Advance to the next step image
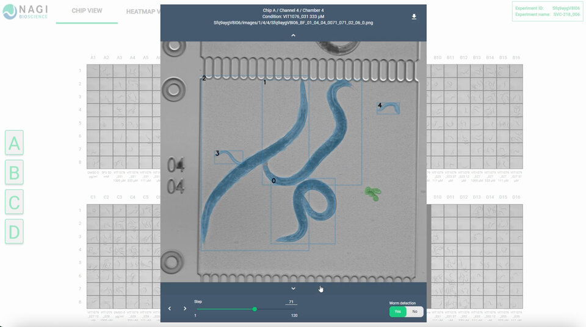This screenshot has width=586, height=327. pyautogui.click(x=185, y=309)
